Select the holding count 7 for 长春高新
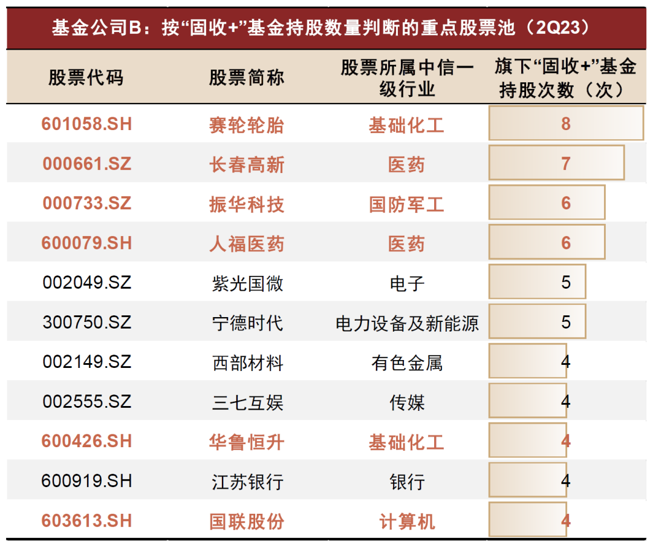The height and width of the screenshot is (544, 653). (x=565, y=163)
